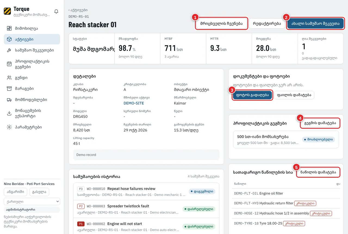Viewport: 348px width, 234px height.
Task: Click the მომწოდებლები truck icon
Action: (x=9, y=100)
